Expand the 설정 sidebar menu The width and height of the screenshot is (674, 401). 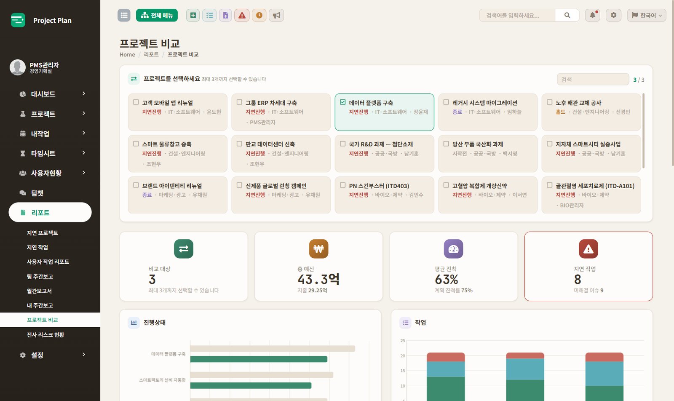[50, 355]
